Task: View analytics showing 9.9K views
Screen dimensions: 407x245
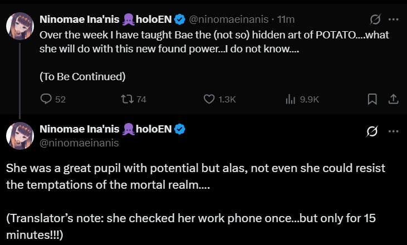Action: [x=291, y=99]
